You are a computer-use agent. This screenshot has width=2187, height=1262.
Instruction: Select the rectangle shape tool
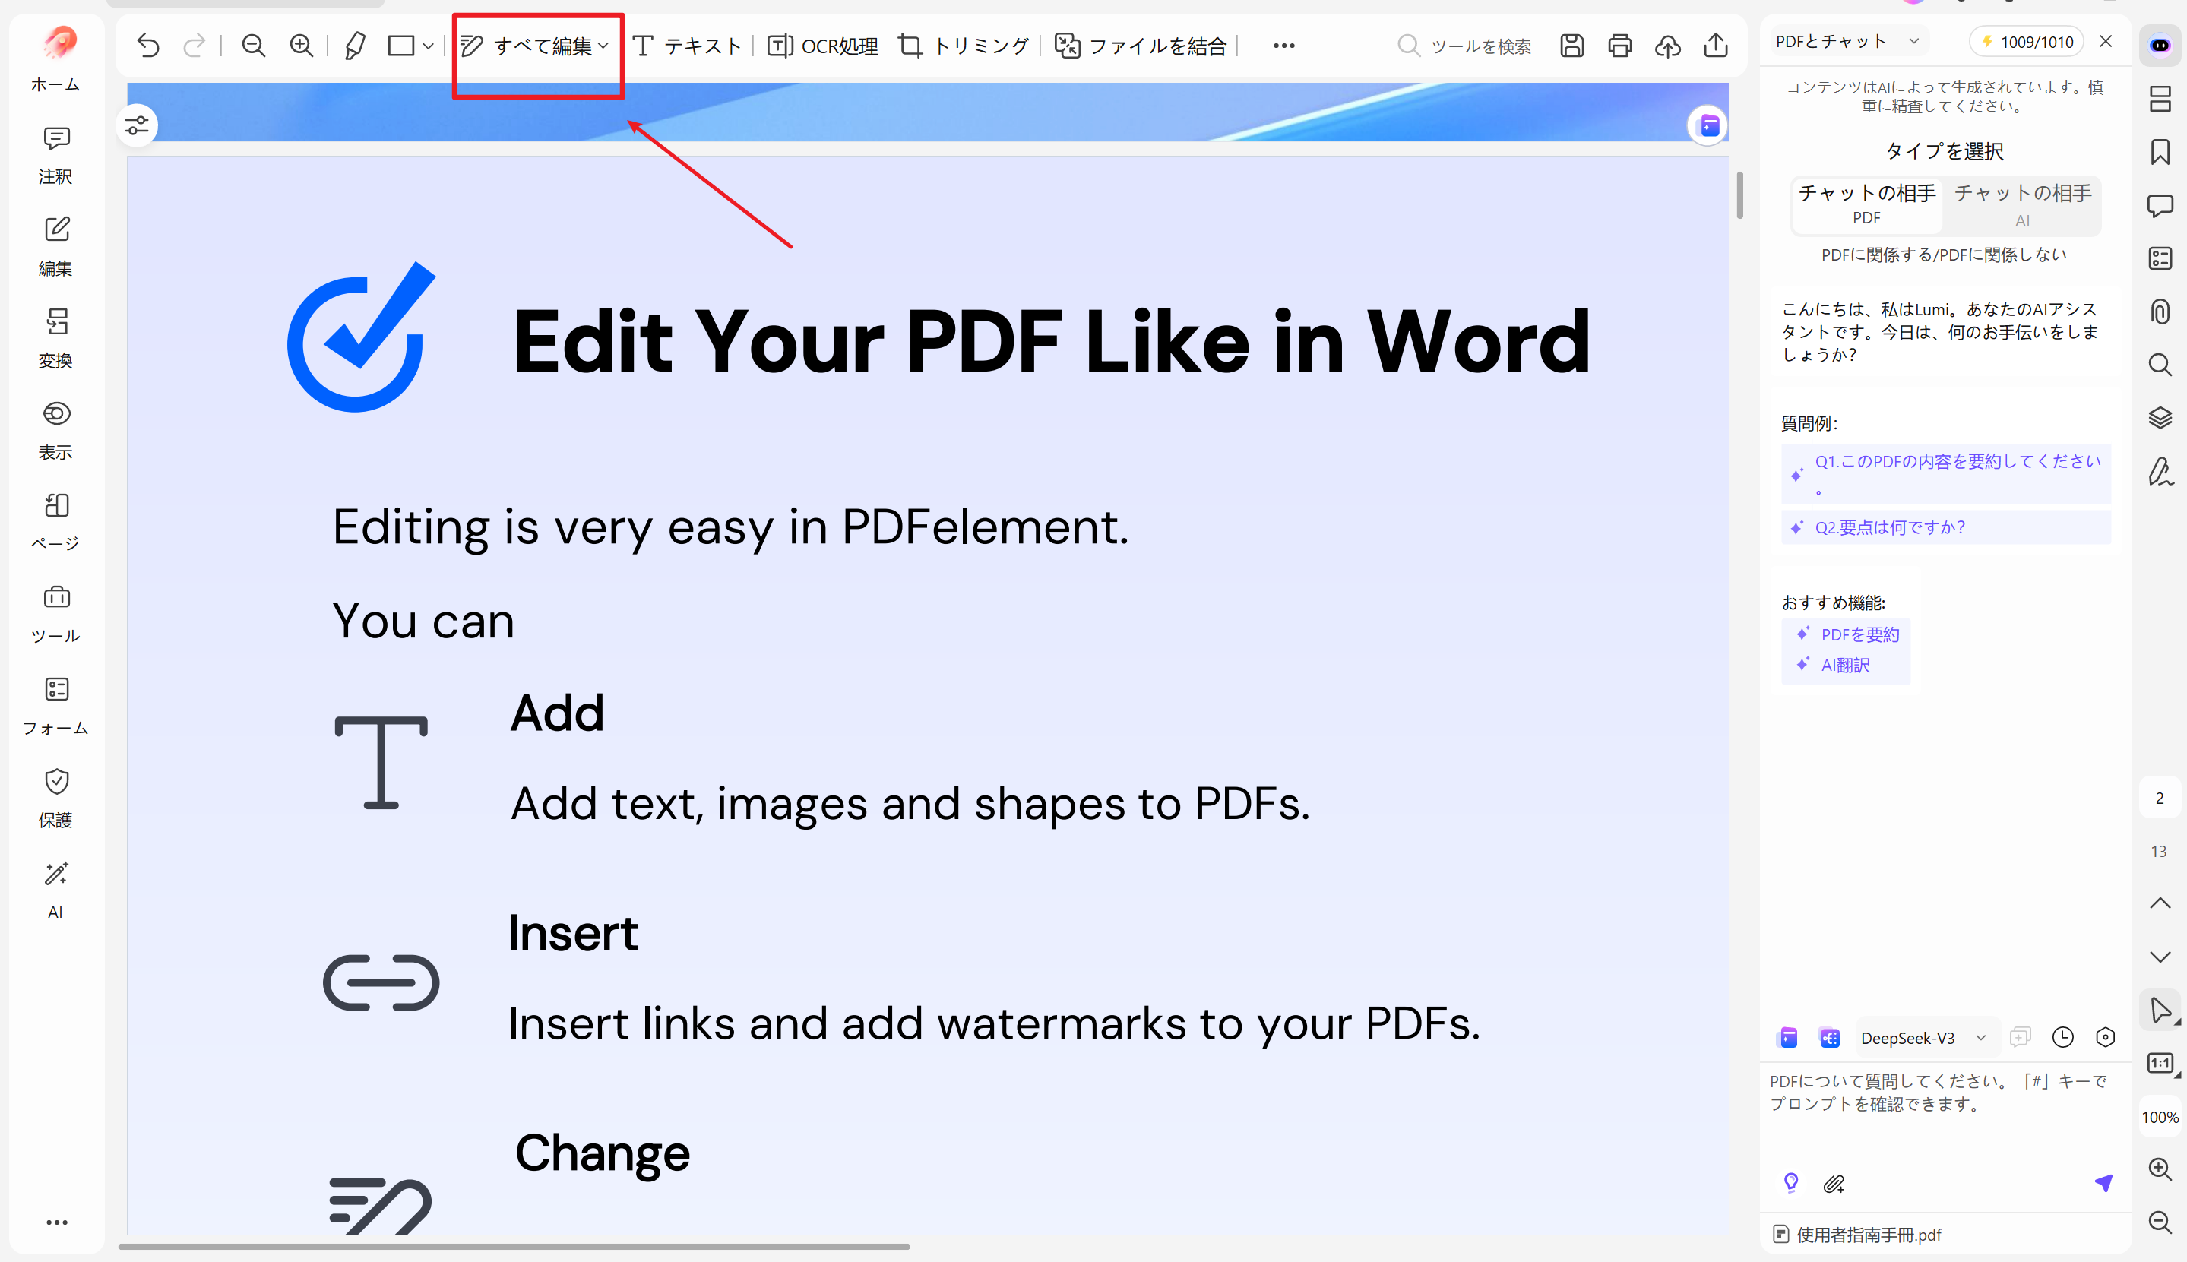(x=400, y=45)
